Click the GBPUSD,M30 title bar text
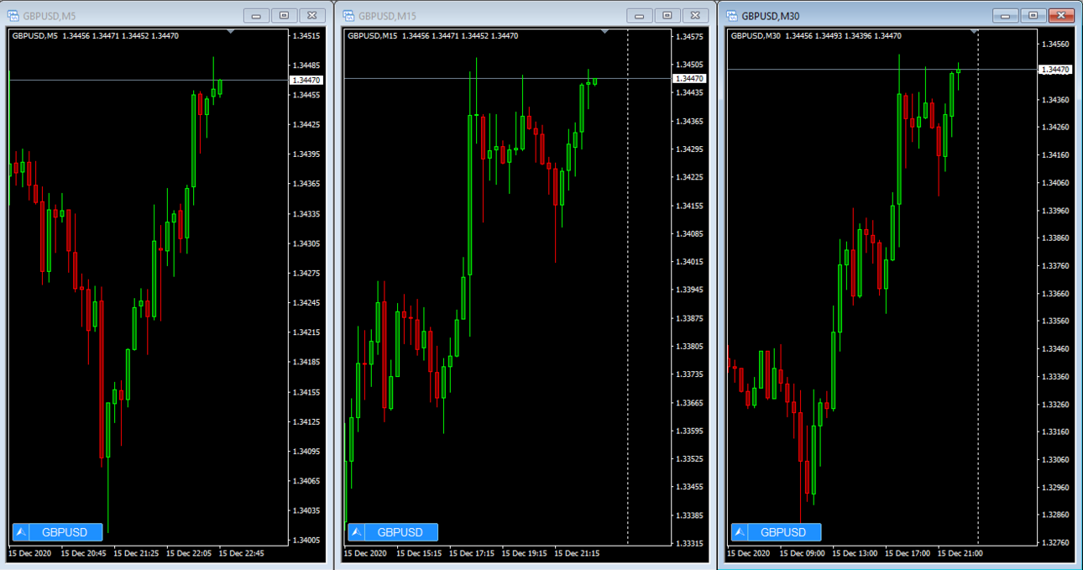This screenshot has height=570, width=1083. tap(772, 15)
